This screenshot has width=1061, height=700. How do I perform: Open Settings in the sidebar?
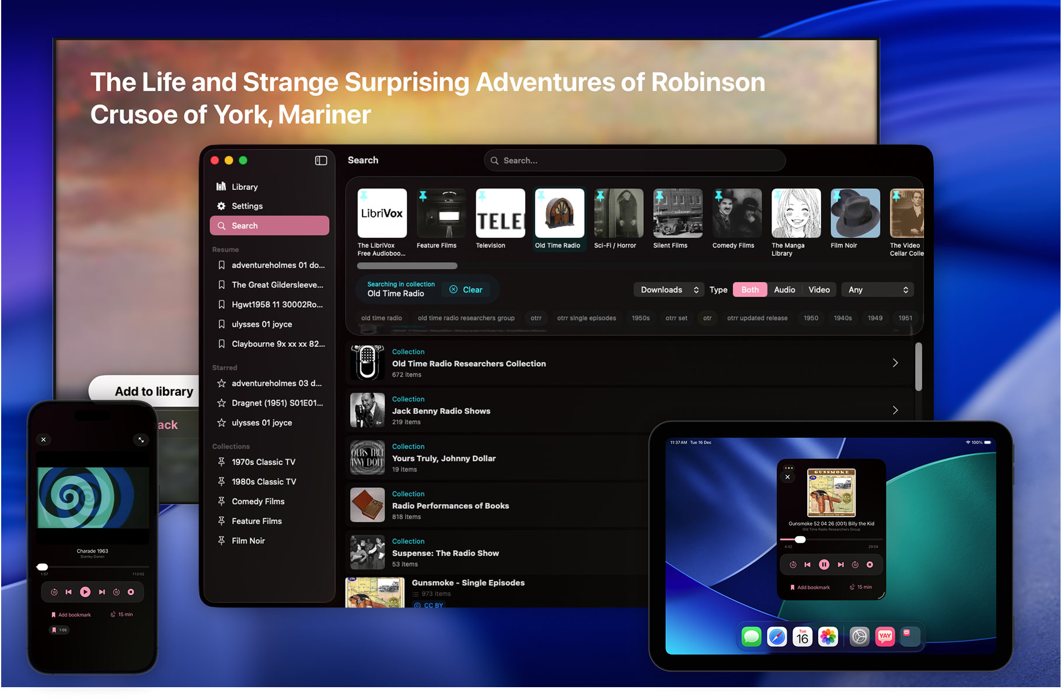pos(247,206)
